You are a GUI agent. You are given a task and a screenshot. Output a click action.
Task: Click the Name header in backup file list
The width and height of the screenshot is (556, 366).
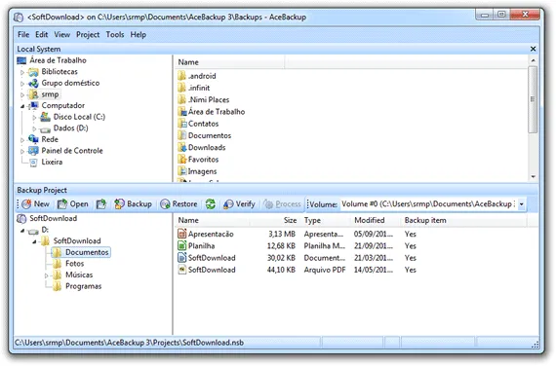coord(213,220)
